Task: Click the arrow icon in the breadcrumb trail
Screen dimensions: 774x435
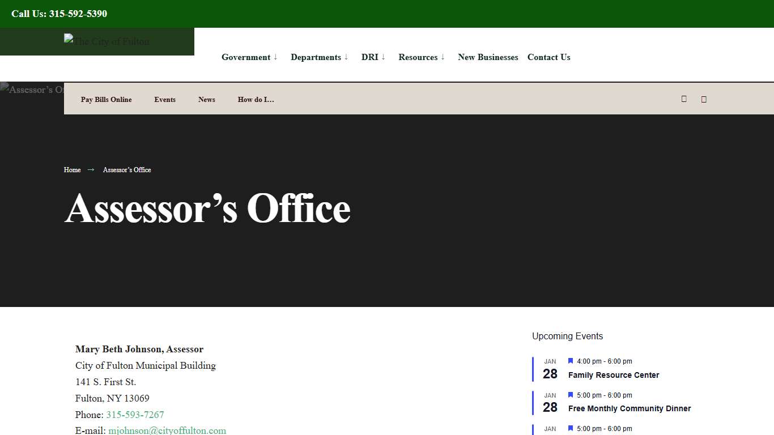Action: point(90,169)
